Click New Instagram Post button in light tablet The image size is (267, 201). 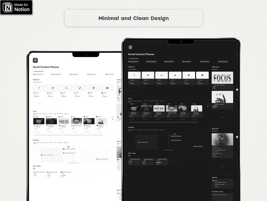click(x=56, y=75)
